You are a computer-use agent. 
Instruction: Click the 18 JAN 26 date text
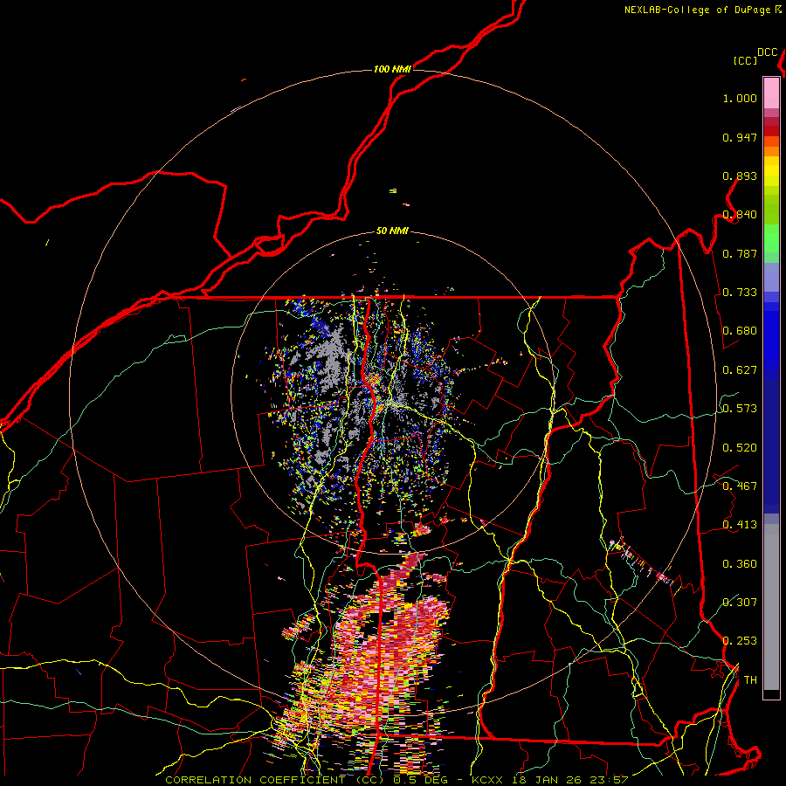coord(547,780)
